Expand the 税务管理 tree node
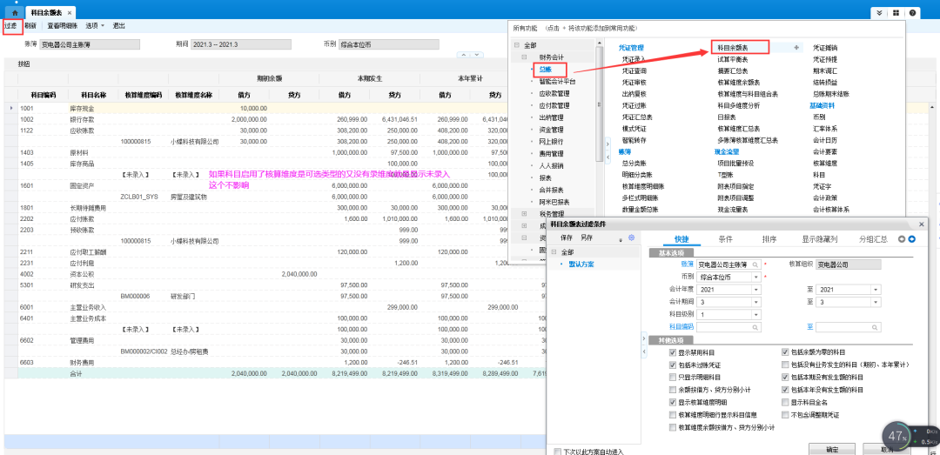This screenshot has width=940, height=455. (x=523, y=213)
